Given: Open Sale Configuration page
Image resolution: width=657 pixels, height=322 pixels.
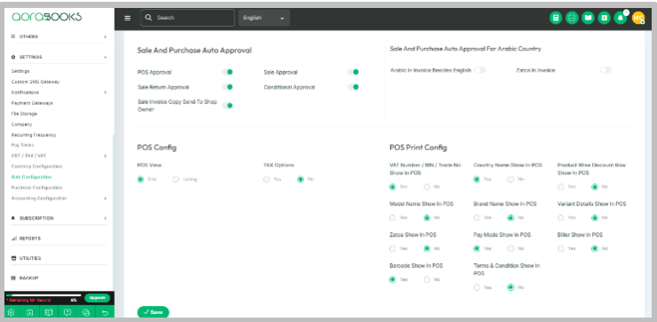Looking at the screenshot, I should click(x=31, y=177).
